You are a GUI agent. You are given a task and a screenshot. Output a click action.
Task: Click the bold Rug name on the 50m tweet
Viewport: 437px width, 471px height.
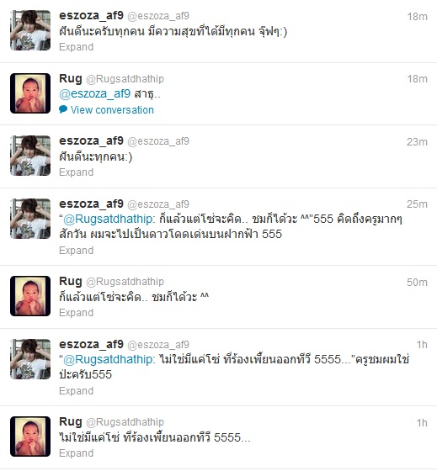tap(71, 281)
